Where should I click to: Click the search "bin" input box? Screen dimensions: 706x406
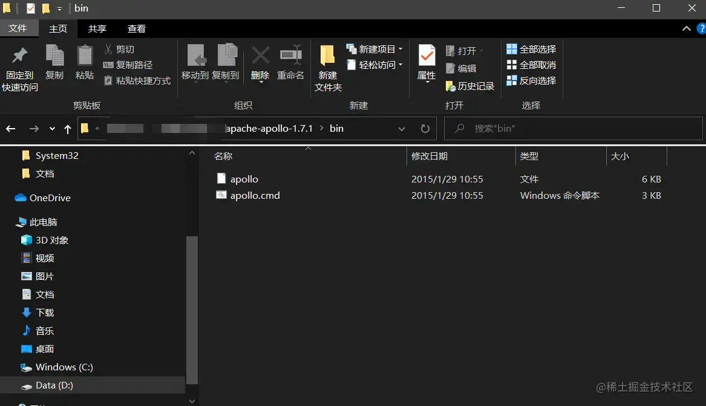click(573, 129)
